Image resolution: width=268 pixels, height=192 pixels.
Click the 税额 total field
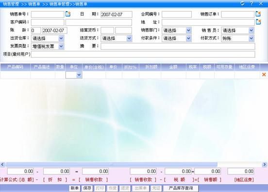coord(178,171)
